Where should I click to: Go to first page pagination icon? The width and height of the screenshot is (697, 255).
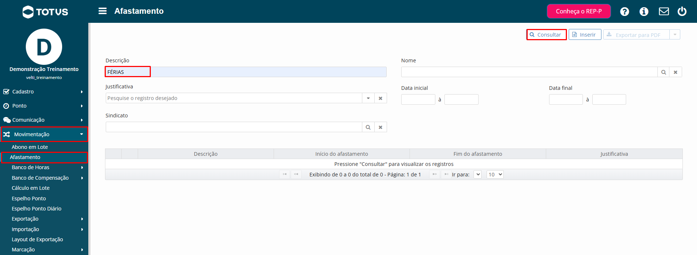click(285, 174)
